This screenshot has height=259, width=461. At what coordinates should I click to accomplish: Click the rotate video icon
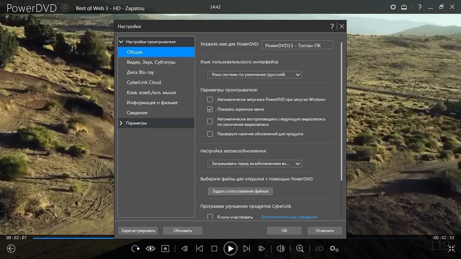[x=136, y=249]
